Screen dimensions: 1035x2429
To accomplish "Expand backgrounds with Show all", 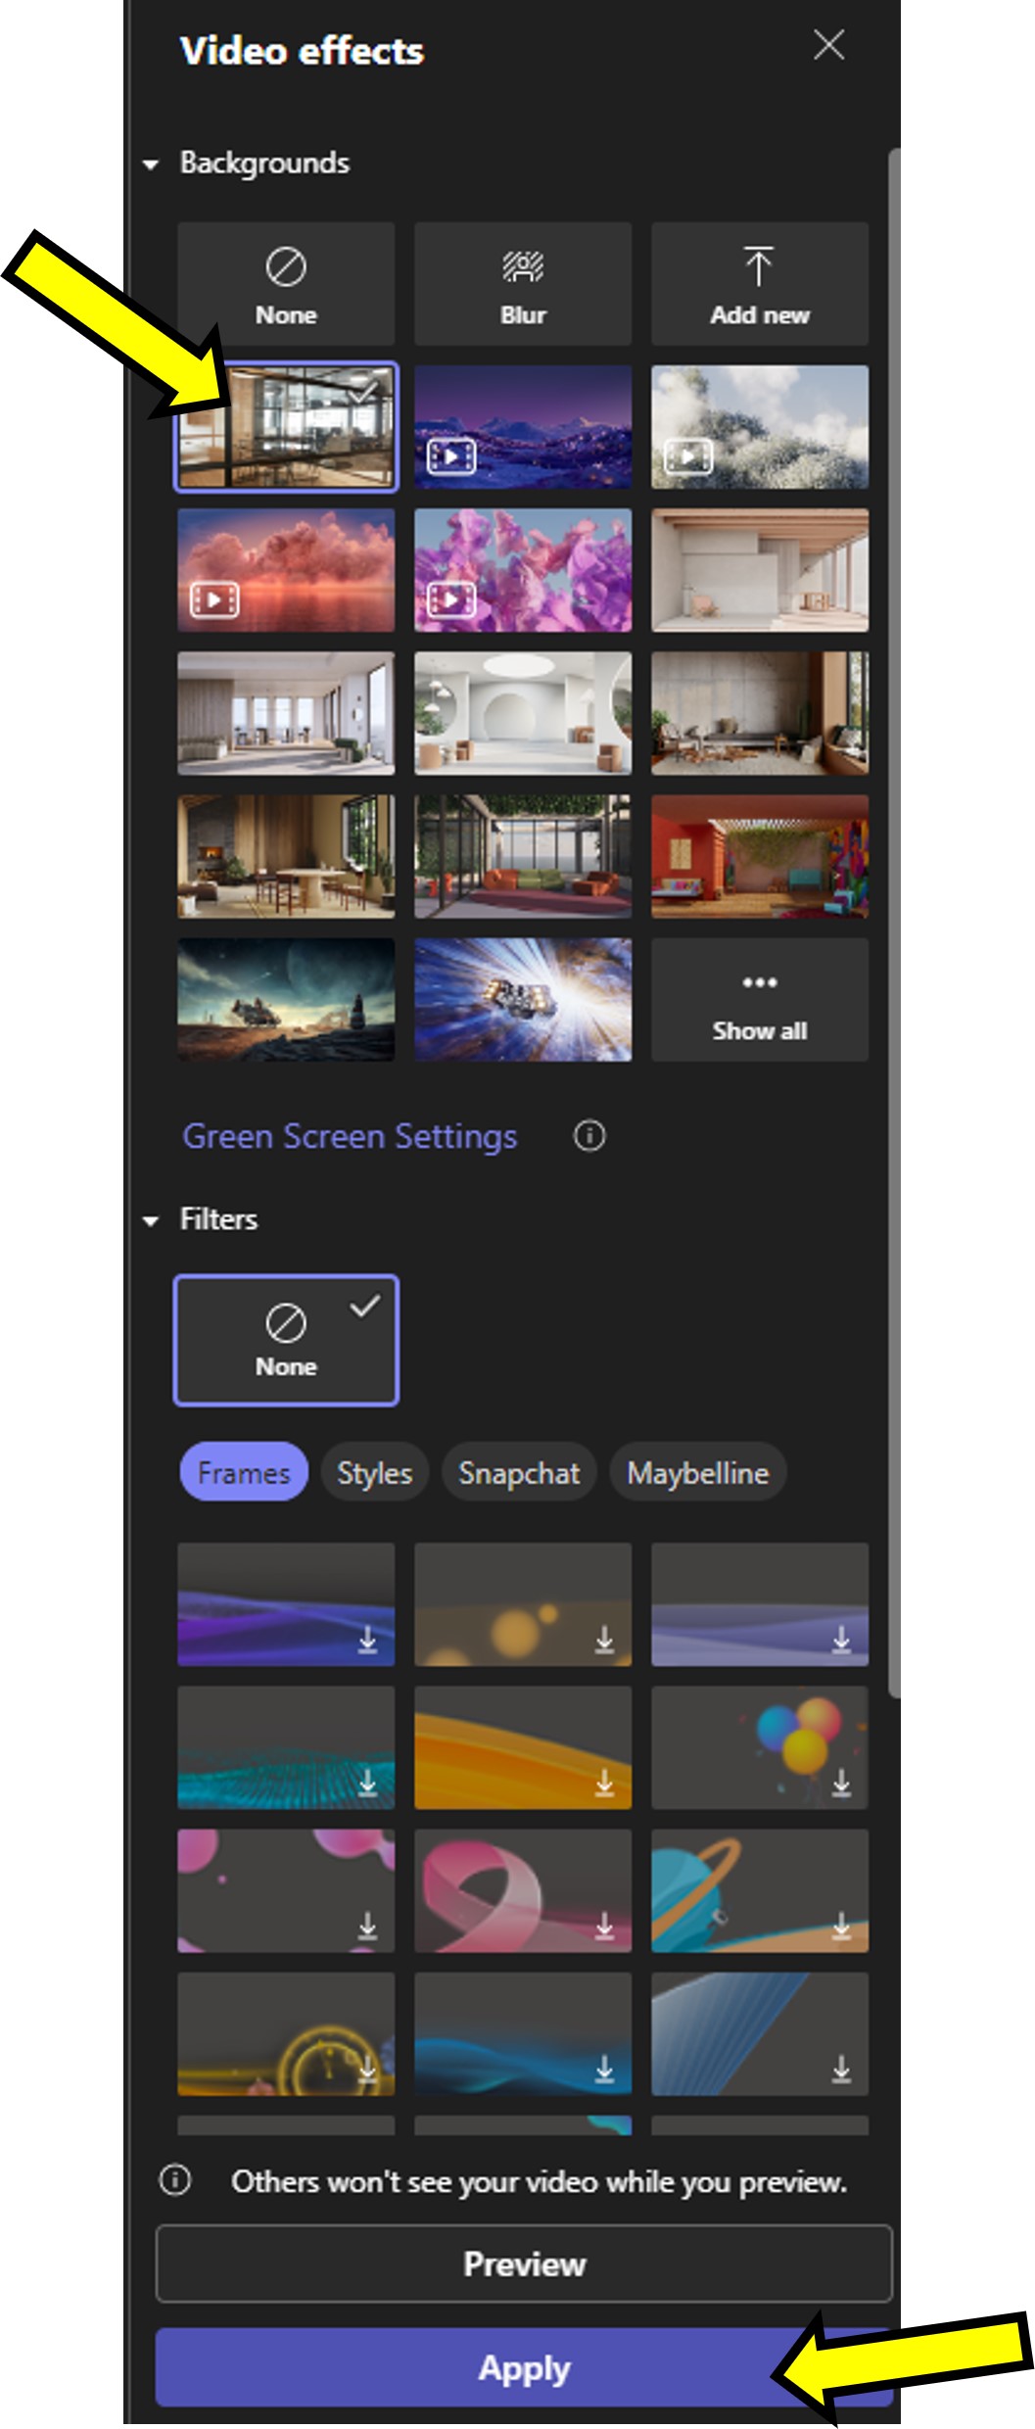I will pyautogui.click(x=759, y=1000).
